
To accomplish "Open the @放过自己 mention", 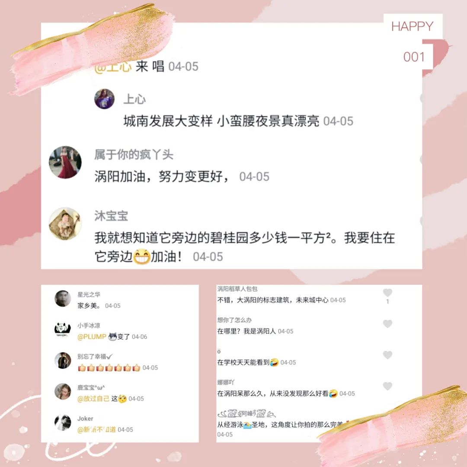I will tap(93, 399).
